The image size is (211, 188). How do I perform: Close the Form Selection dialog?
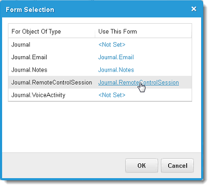coord(194,9)
